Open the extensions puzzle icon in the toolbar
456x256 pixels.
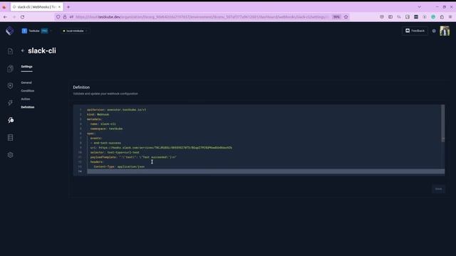point(442,17)
